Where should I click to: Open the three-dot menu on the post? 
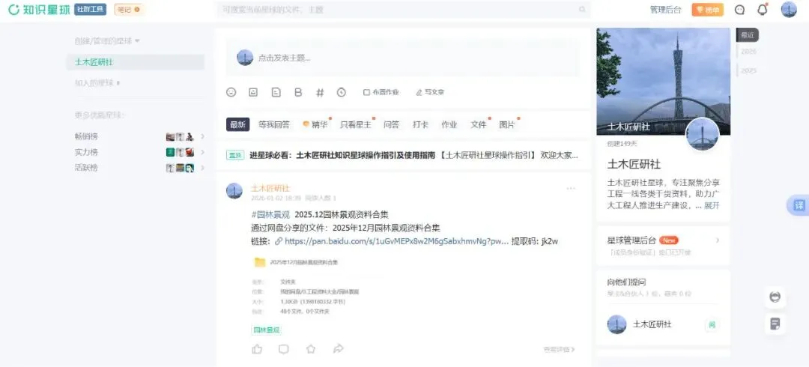click(x=571, y=189)
